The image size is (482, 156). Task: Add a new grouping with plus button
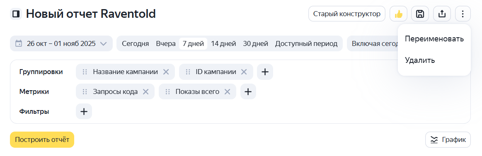tap(265, 72)
